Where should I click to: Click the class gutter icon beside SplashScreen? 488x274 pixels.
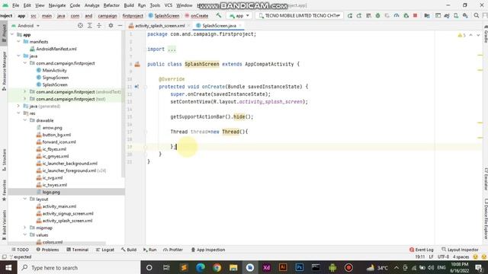[x=137, y=64]
